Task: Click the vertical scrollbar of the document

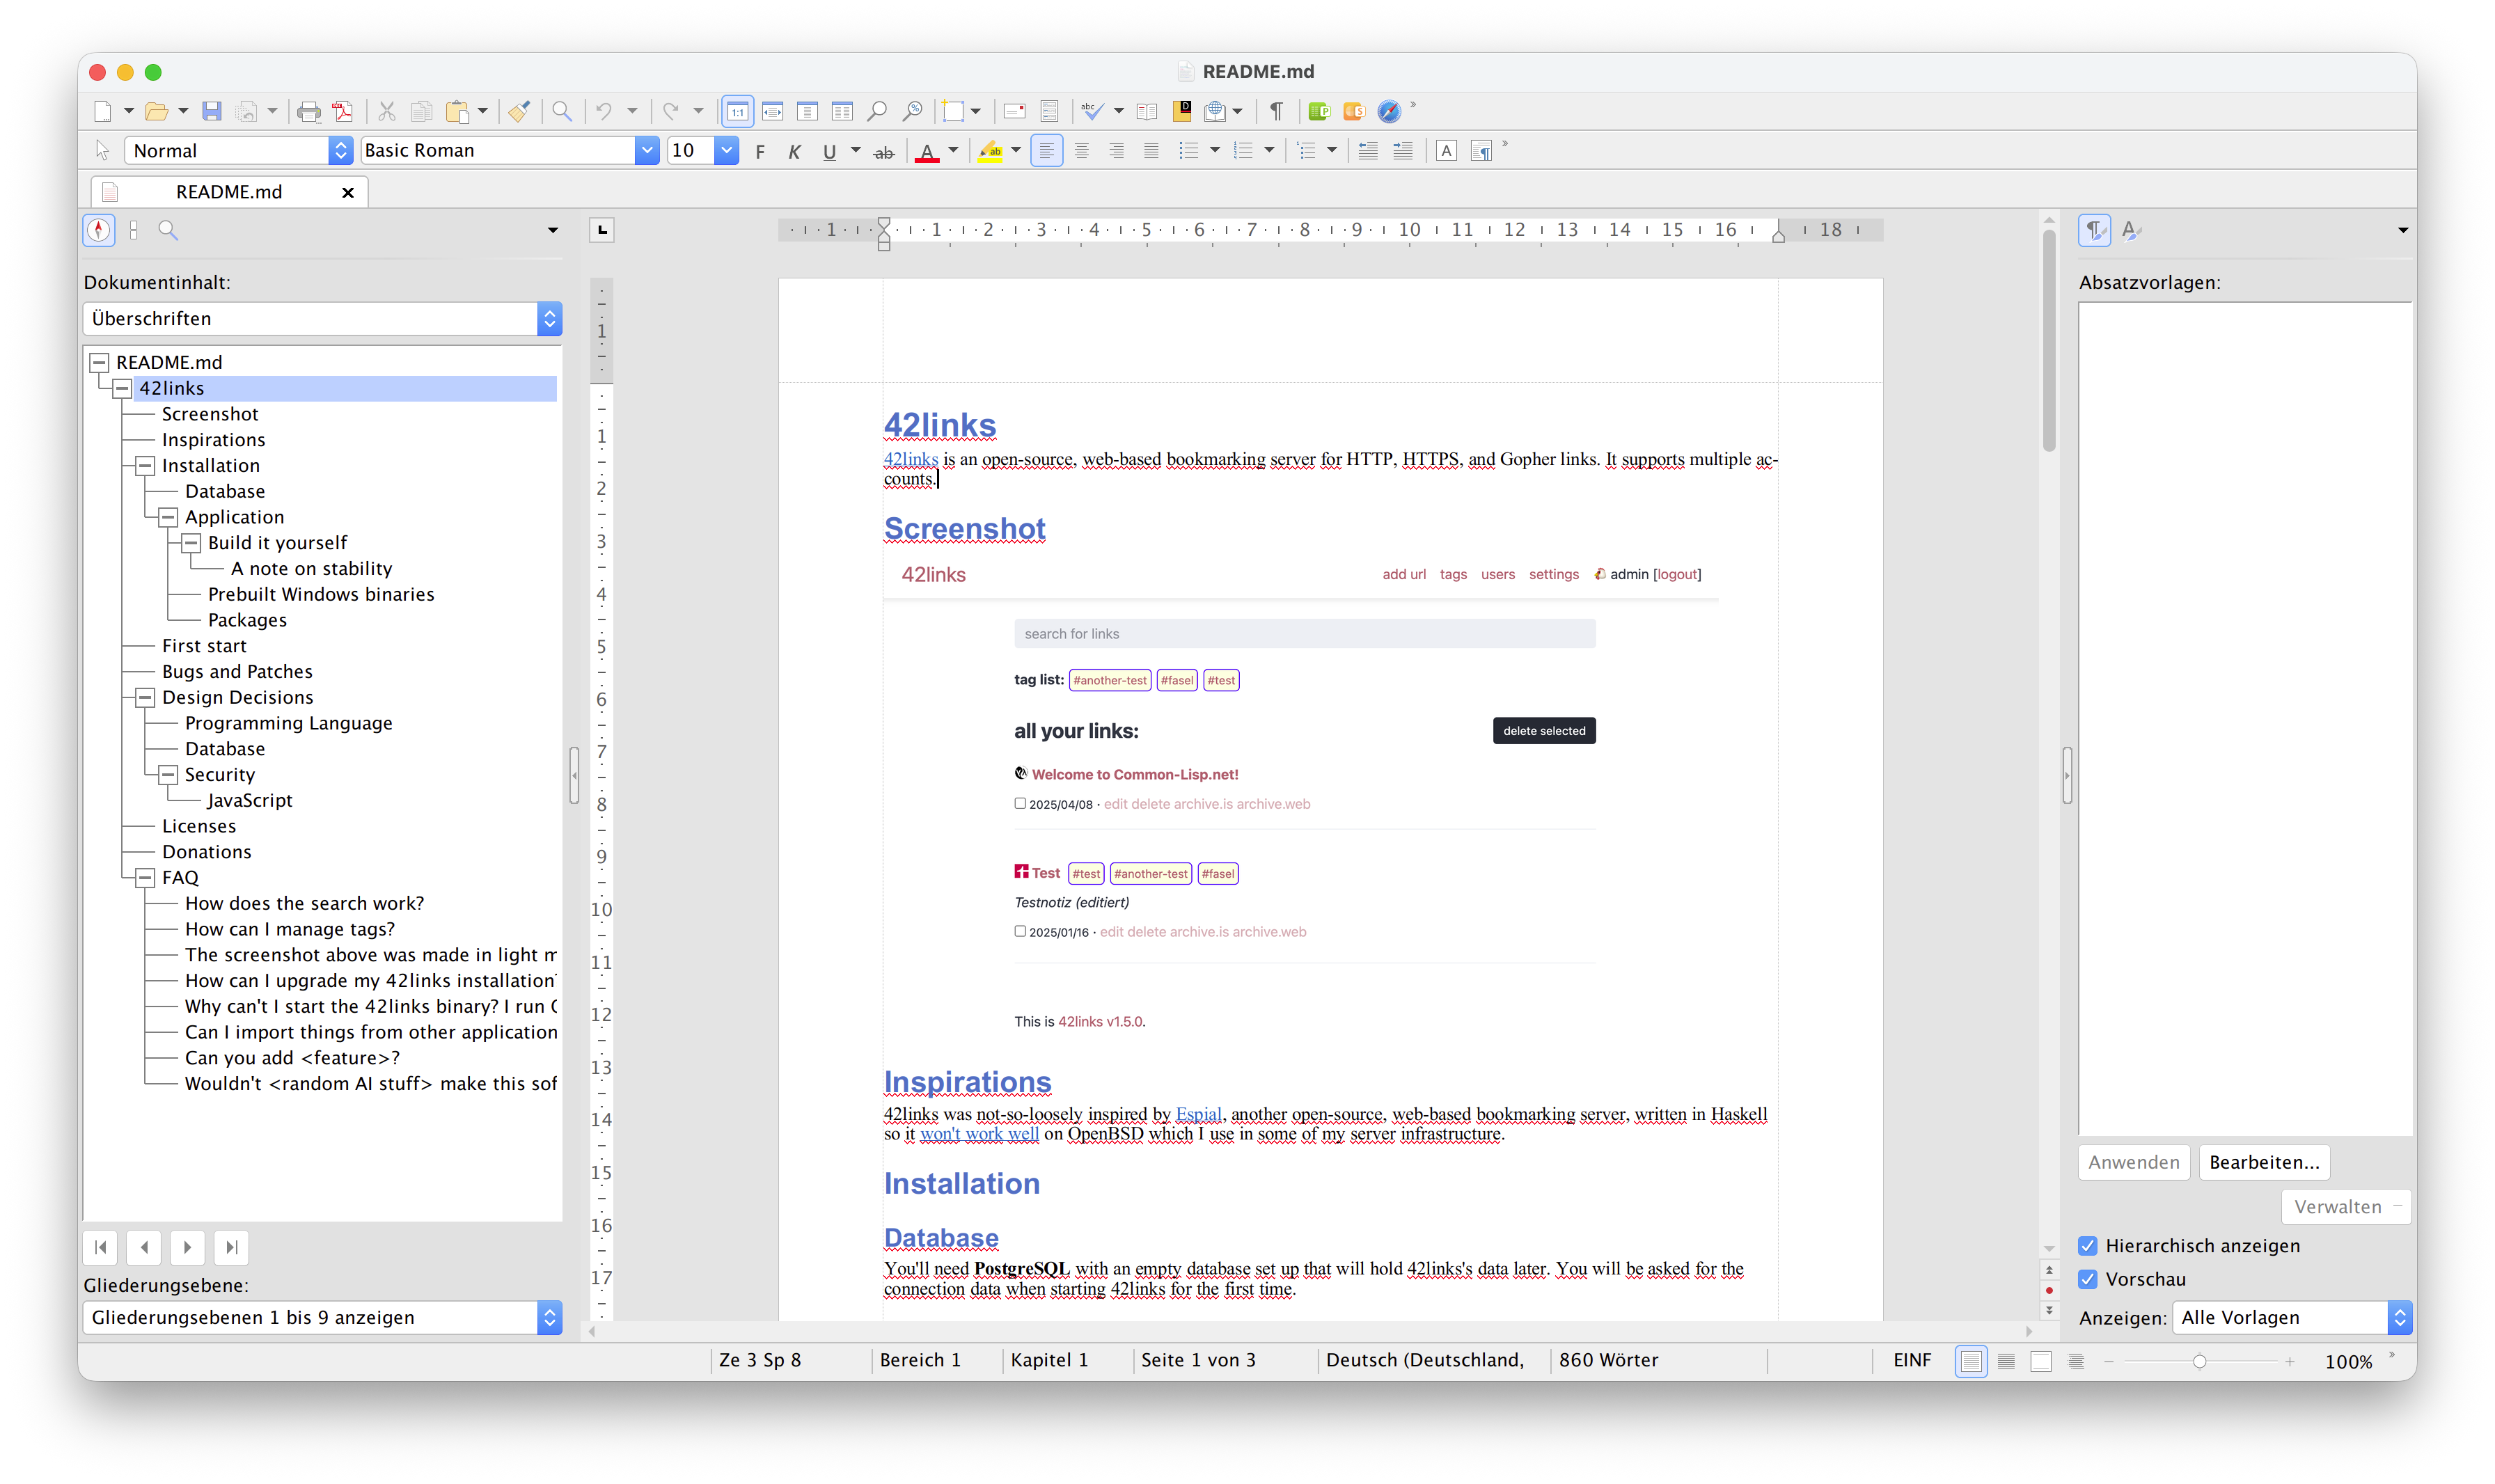Action: tap(2049, 342)
